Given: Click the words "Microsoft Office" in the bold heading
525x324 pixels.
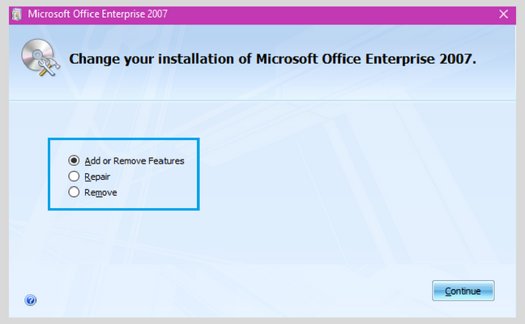Looking at the screenshot, I should click(x=309, y=59).
